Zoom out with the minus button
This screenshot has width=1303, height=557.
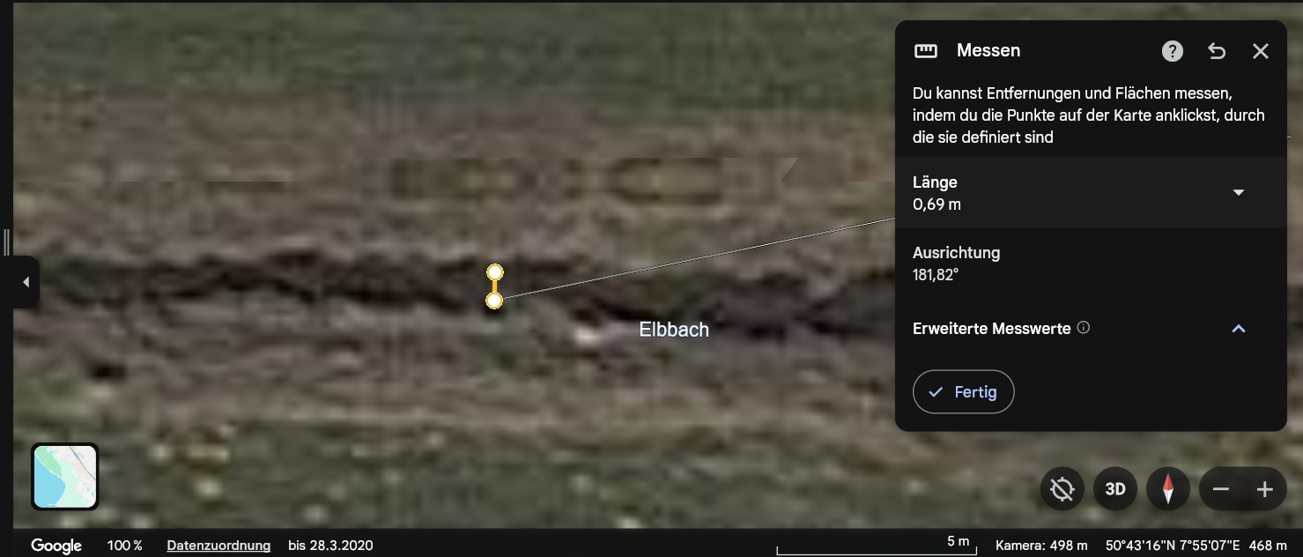1221,489
